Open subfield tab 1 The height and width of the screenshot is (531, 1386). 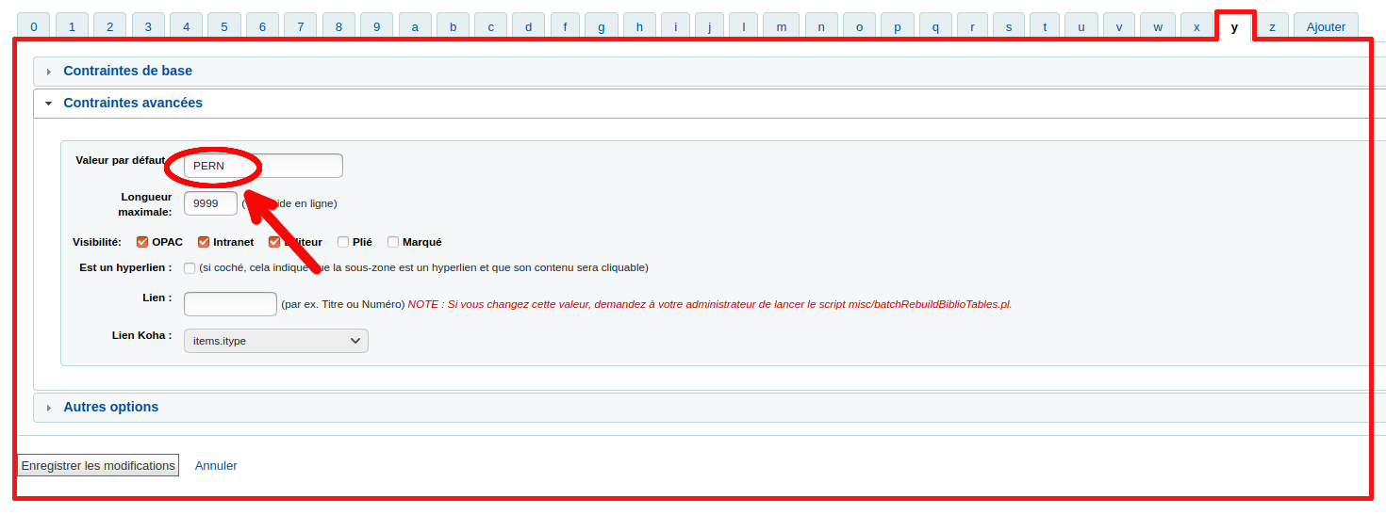pyautogui.click(x=72, y=26)
